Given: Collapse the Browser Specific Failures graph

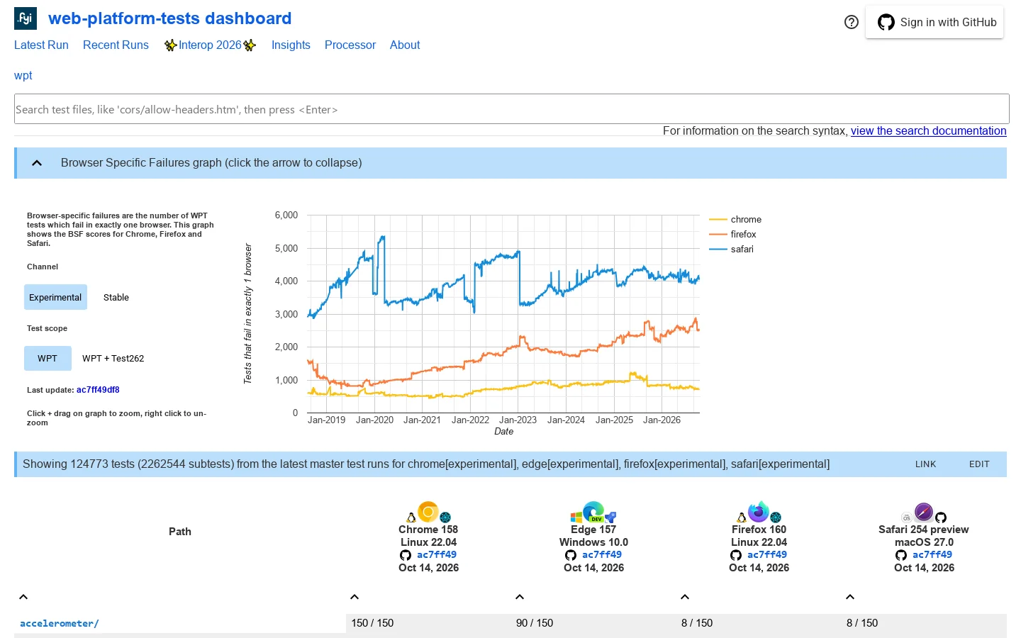Looking at the screenshot, I should [37, 163].
